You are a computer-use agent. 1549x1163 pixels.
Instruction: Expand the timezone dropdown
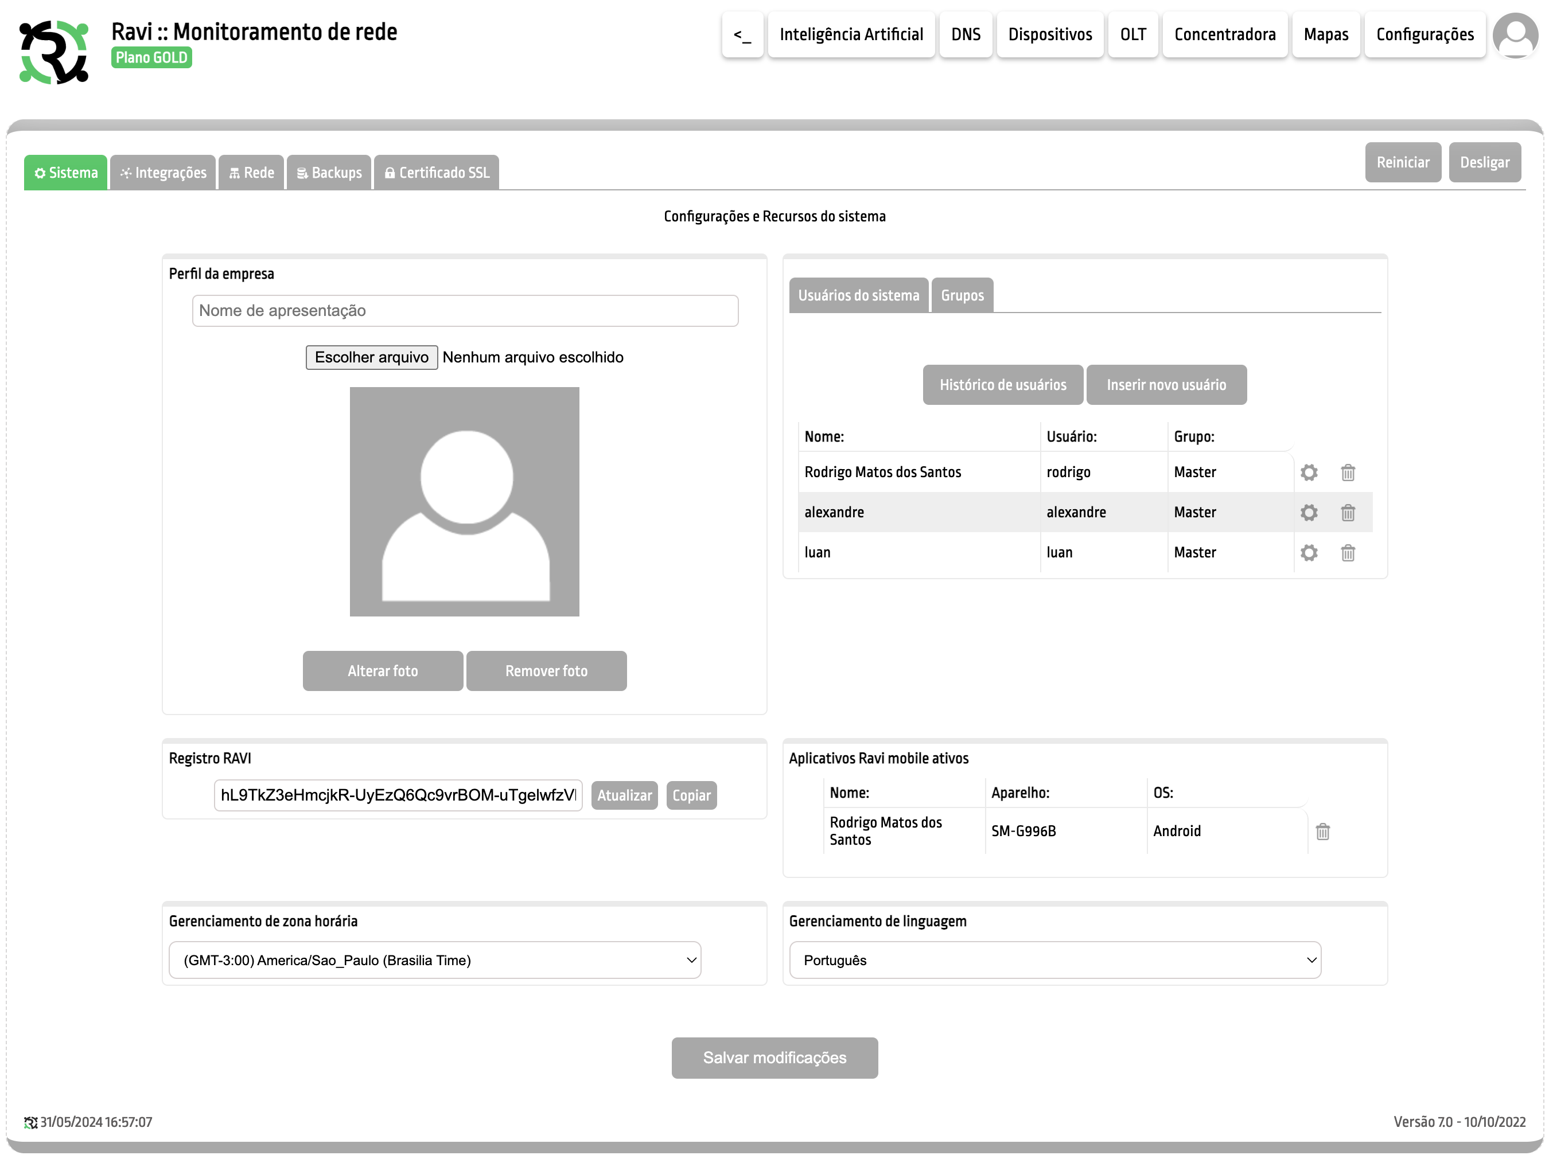[434, 960]
